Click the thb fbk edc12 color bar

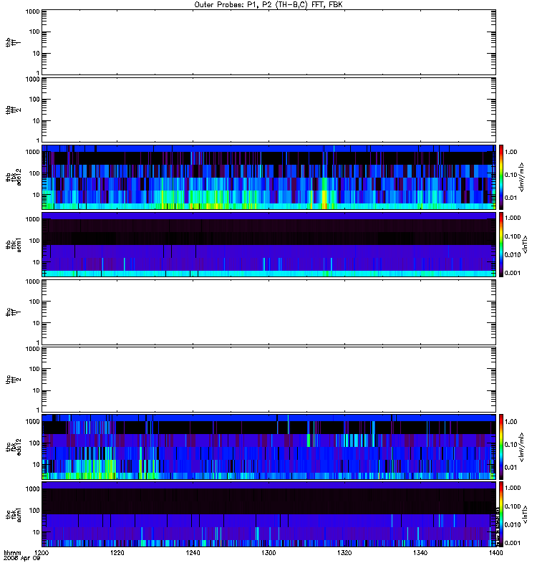(501, 177)
